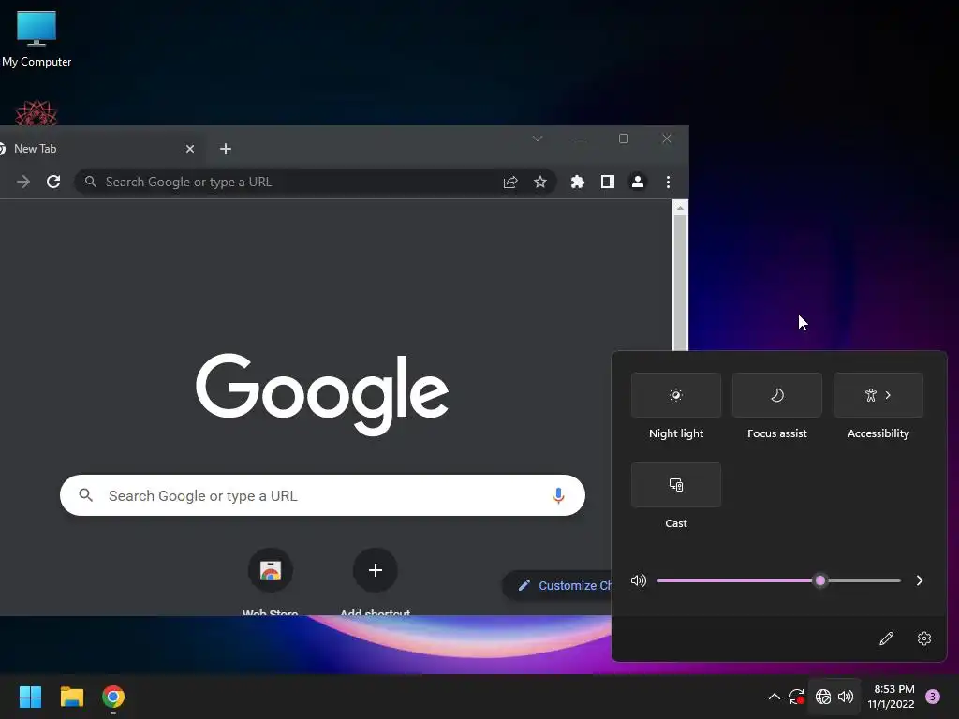Share this page icon in address bar

point(510,182)
